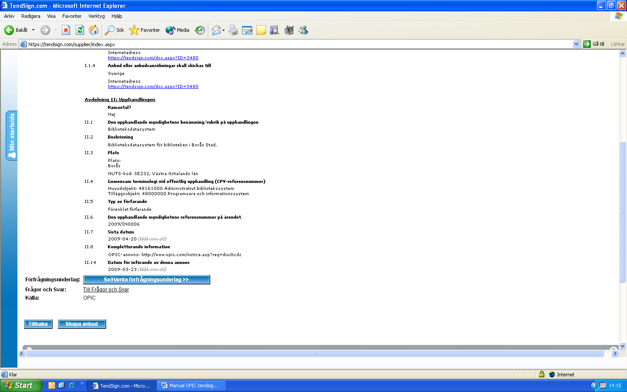Click the reference number 2009/IN0006 text
Image resolution: width=627 pixels, height=392 pixels.
click(124, 224)
